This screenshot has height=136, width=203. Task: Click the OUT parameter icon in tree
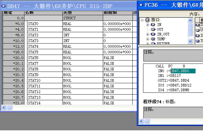[x=153, y=30]
